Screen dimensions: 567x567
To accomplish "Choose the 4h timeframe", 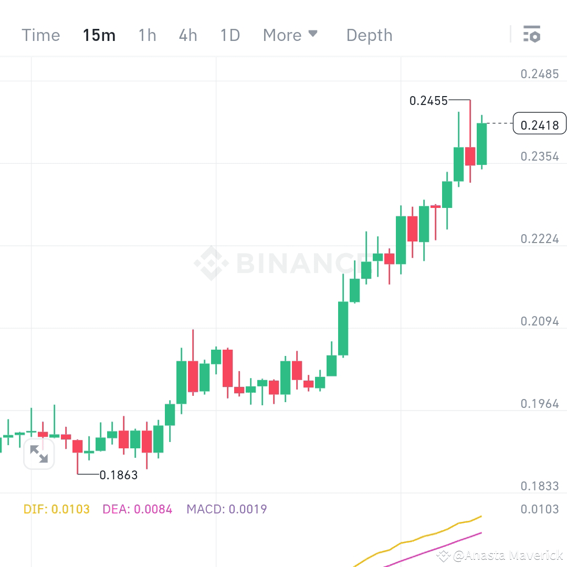I will (x=188, y=35).
